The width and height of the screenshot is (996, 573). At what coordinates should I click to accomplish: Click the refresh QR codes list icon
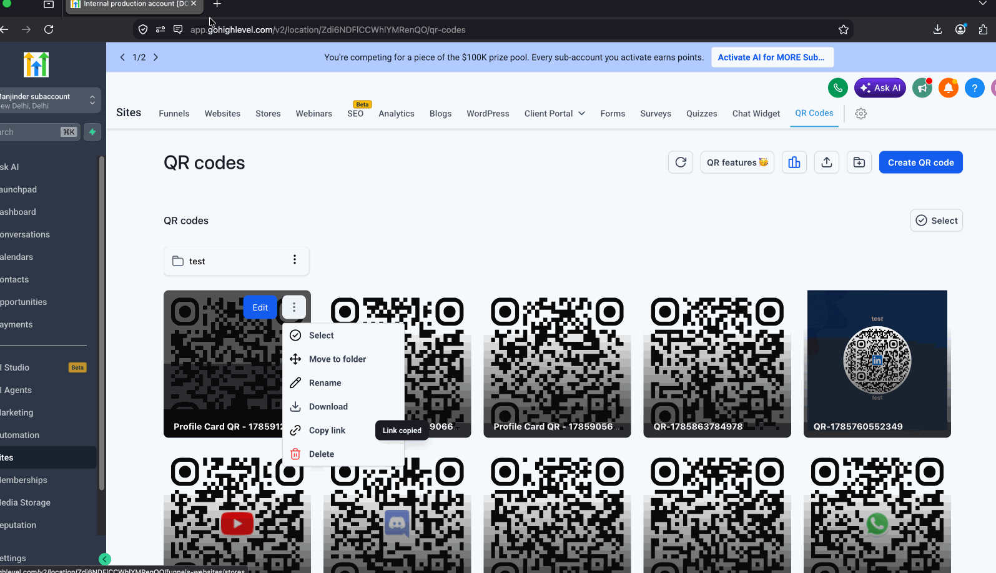pyautogui.click(x=681, y=162)
